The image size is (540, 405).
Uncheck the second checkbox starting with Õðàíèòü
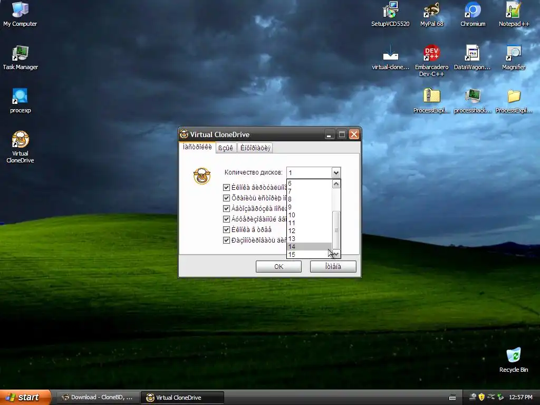tap(226, 198)
